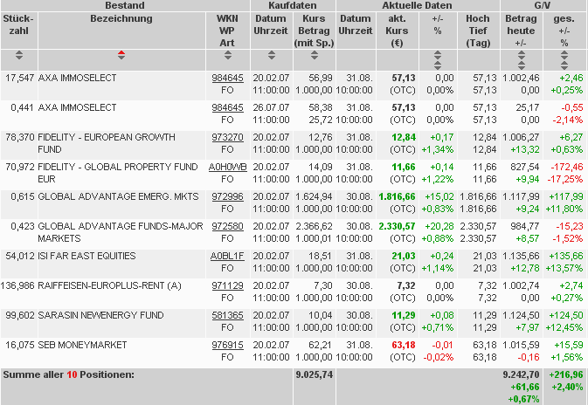Select the FIDELITY - EUROPEAN GROWTH FUND name

[x=107, y=143]
